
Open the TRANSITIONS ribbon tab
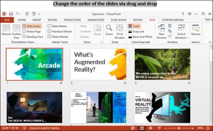72,20
